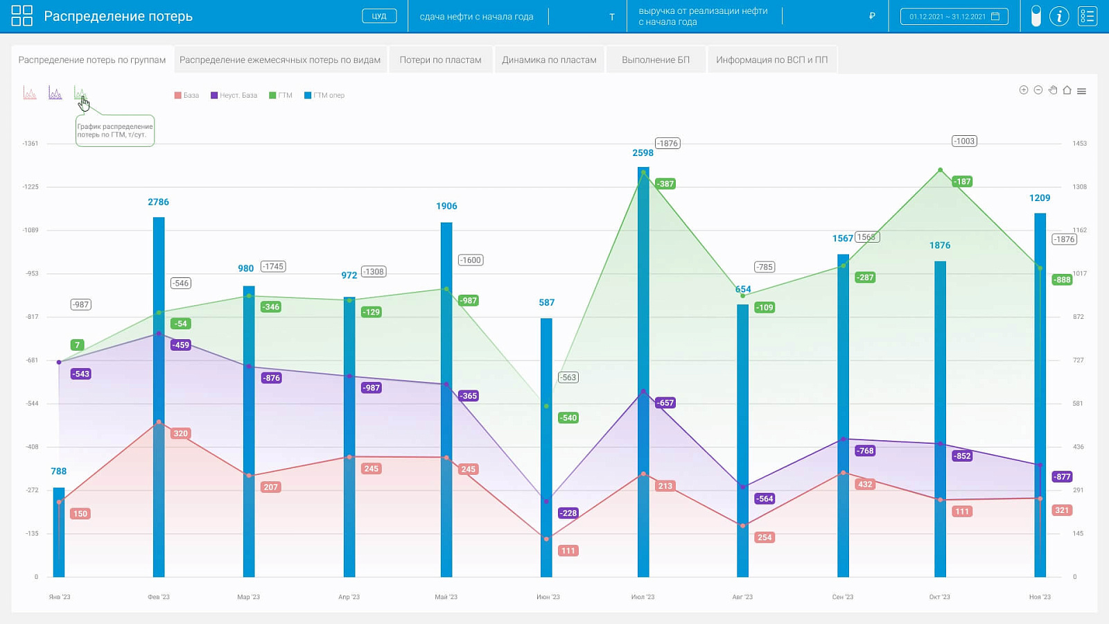Screen dimensions: 1109x624
Task: Click the red 150 data label
Action: (x=80, y=514)
